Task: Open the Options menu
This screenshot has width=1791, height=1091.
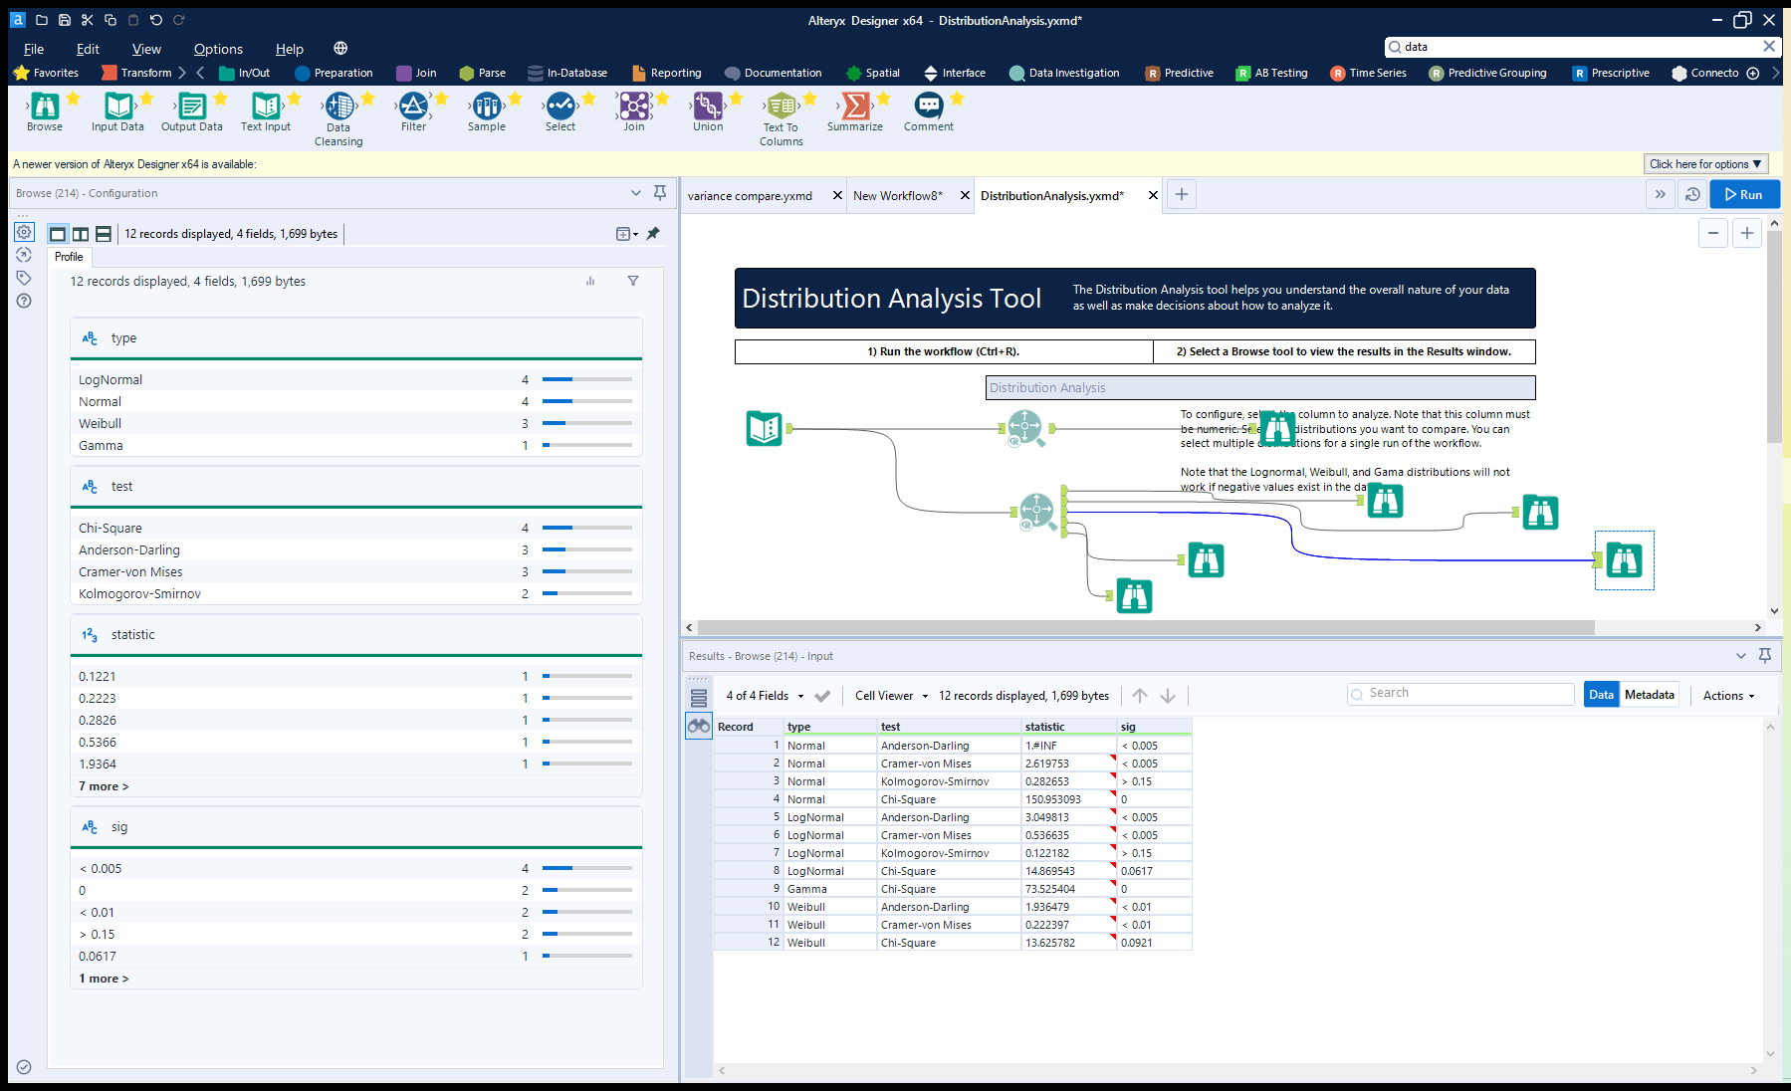Action: (217, 48)
